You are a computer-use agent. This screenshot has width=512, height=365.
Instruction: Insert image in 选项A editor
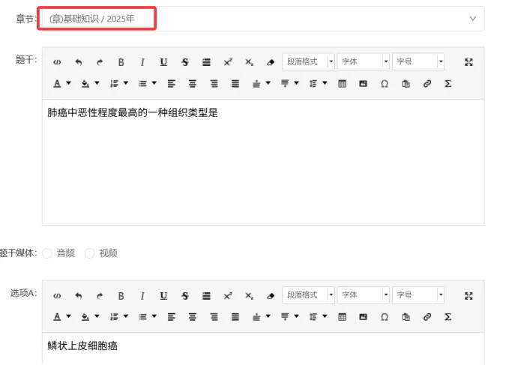(x=363, y=317)
